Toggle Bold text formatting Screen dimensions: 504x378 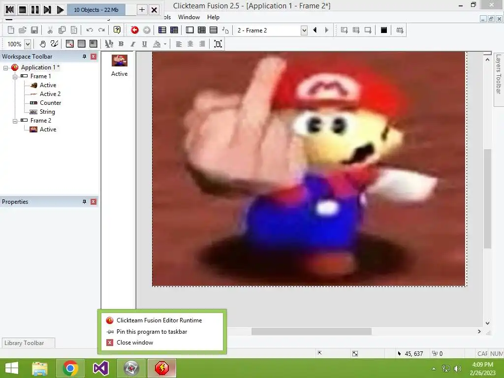coord(121,44)
